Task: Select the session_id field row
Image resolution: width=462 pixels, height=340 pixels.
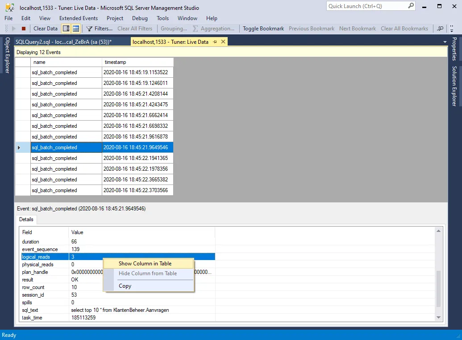Action: (x=118, y=295)
